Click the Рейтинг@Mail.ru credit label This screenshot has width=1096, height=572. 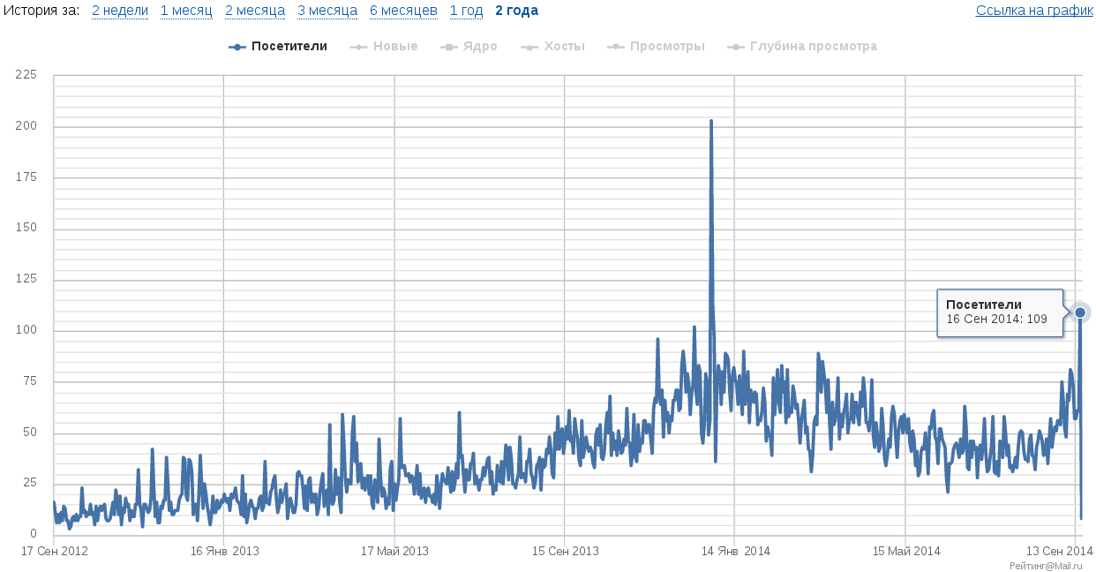1046,565
